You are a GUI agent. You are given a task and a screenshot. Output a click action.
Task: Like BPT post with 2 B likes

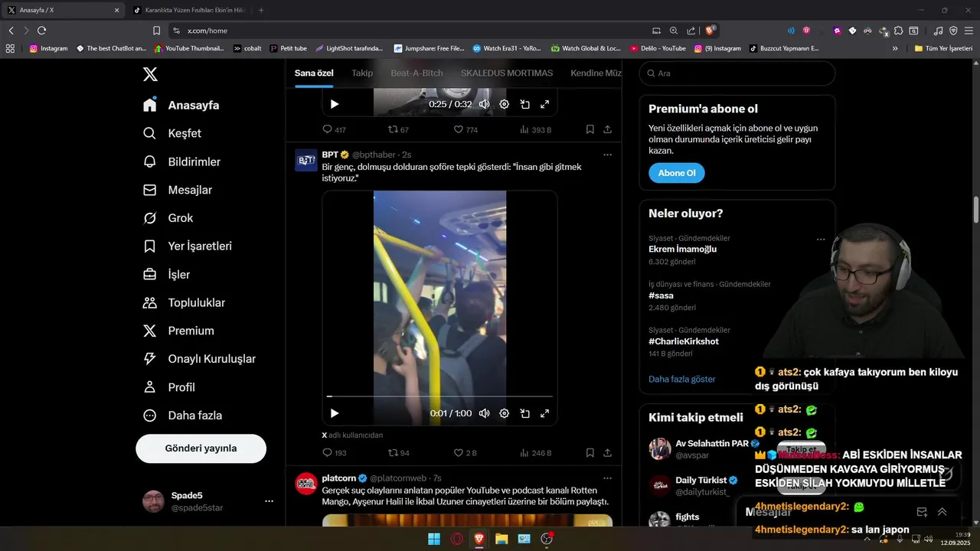465,453
